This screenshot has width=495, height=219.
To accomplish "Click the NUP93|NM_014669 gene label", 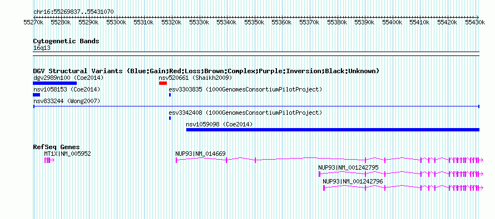I will (200, 154).
